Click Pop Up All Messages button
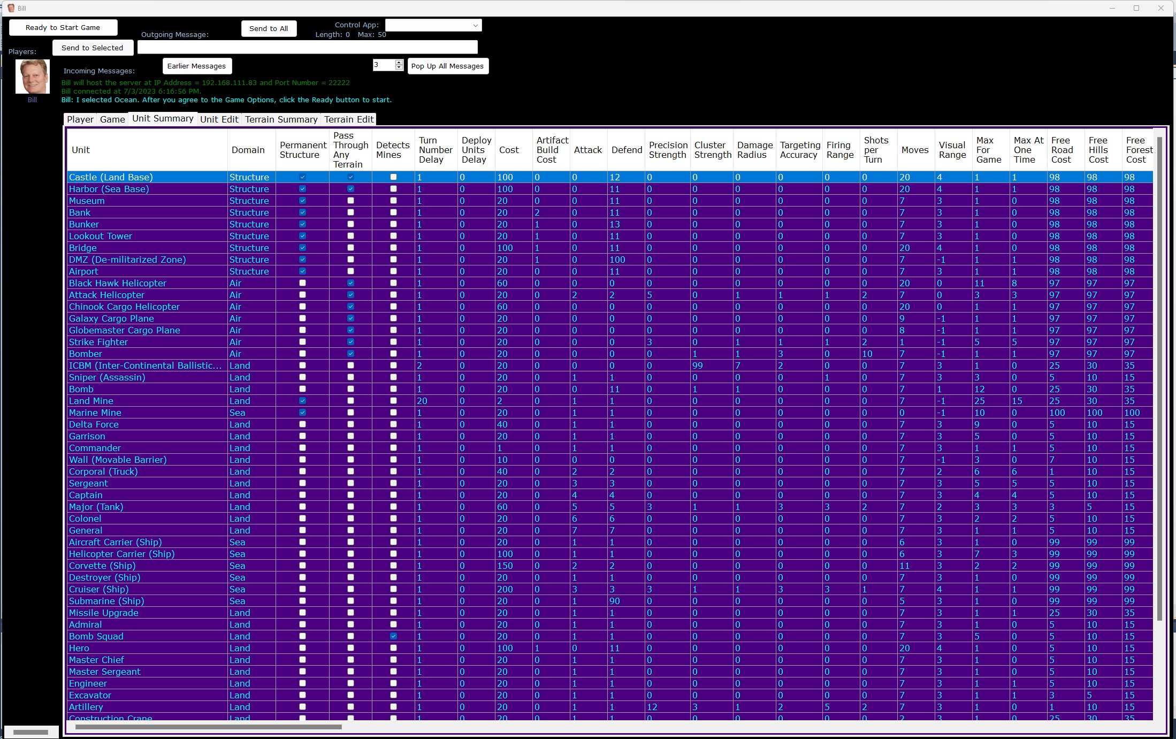The image size is (1176, 739). coord(447,66)
